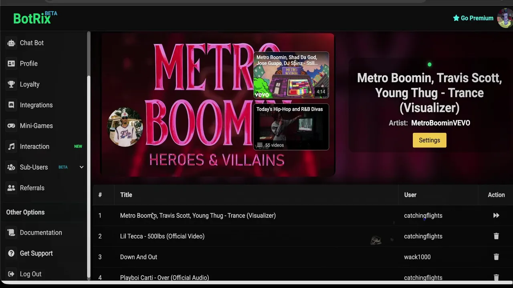The width and height of the screenshot is (513, 288).
Task: Remove Playboi Carti Over with trash icon
Action: tap(496, 277)
